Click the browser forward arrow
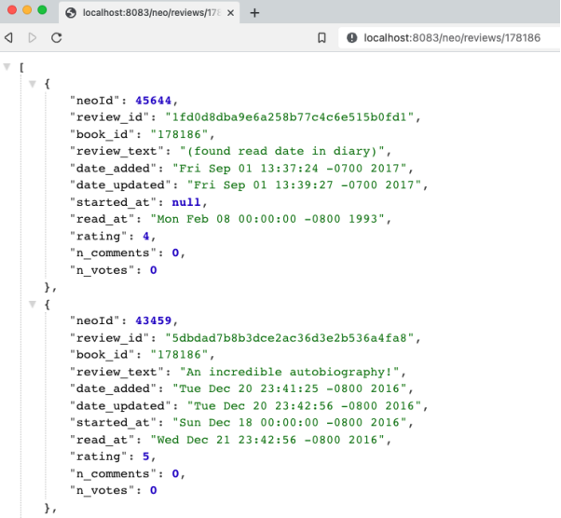561x518 pixels. [33, 37]
